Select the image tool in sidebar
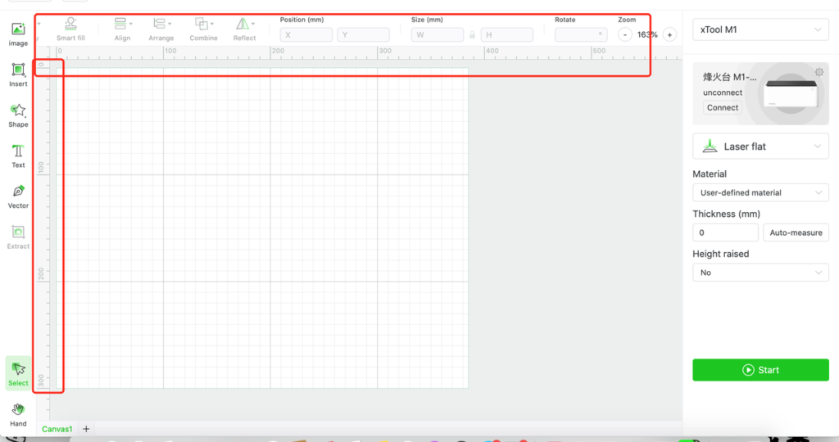This screenshot has height=442, width=839. (x=18, y=34)
